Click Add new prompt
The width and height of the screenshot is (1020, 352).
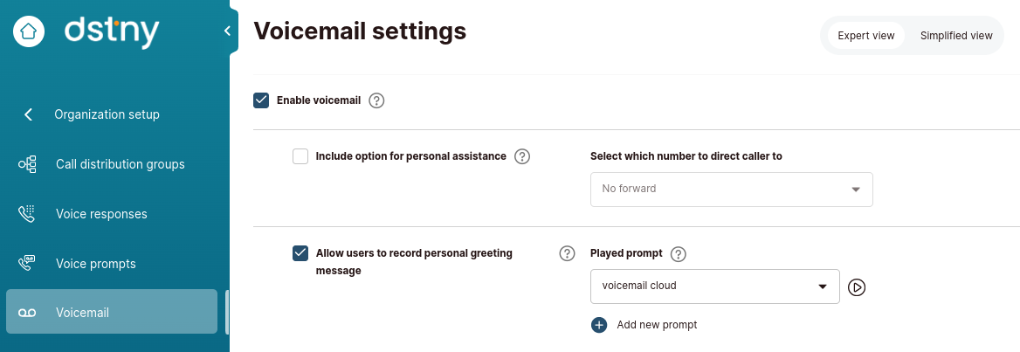644,325
